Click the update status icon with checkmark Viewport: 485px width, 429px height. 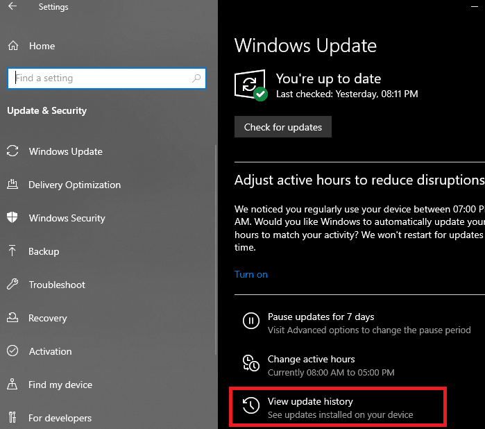click(x=250, y=85)
